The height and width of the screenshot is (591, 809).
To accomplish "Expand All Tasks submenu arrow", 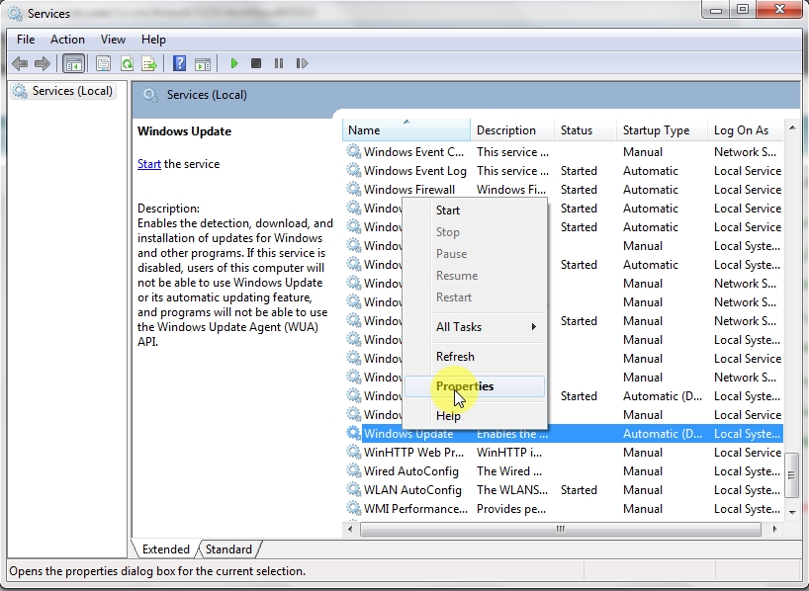I will click(533, 327).
